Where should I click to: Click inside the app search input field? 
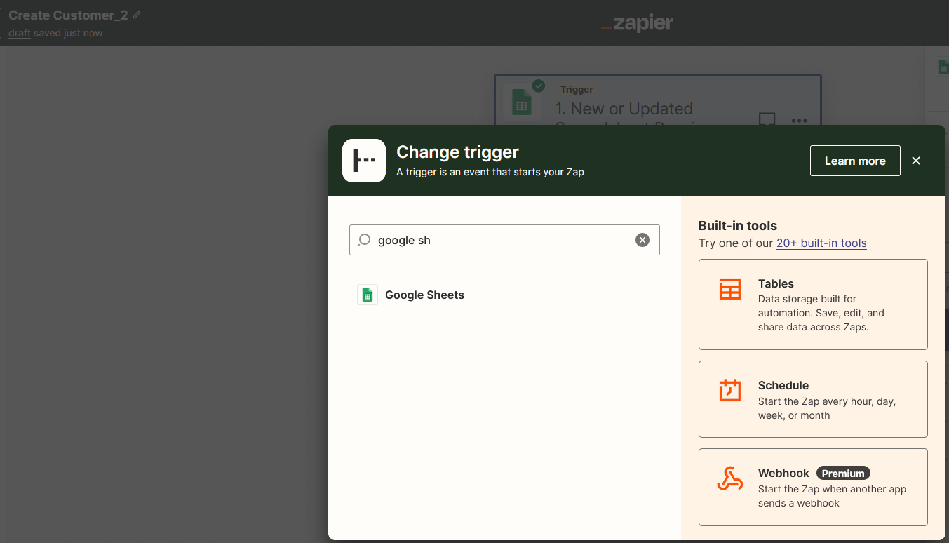491,240
